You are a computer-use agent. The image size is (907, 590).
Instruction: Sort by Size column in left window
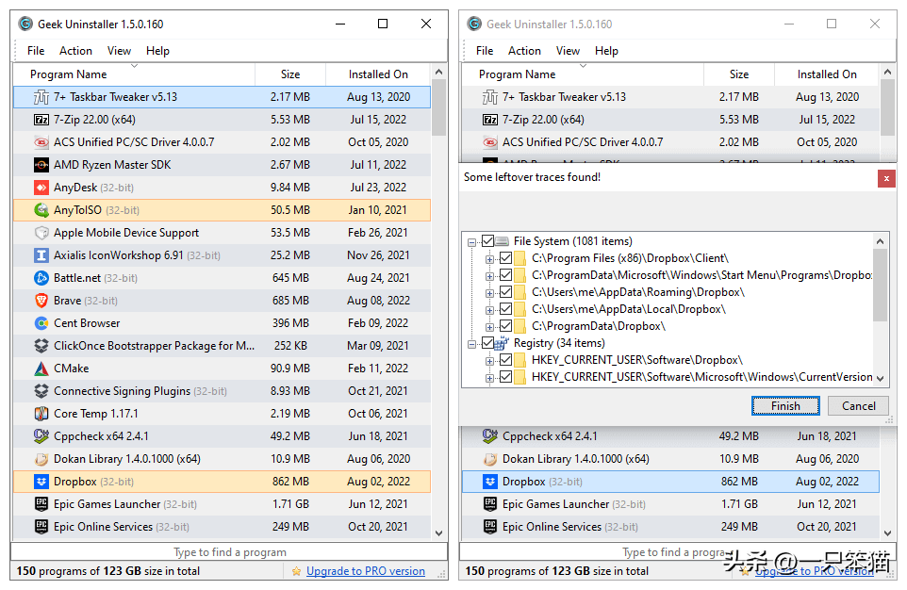point(290,74)
